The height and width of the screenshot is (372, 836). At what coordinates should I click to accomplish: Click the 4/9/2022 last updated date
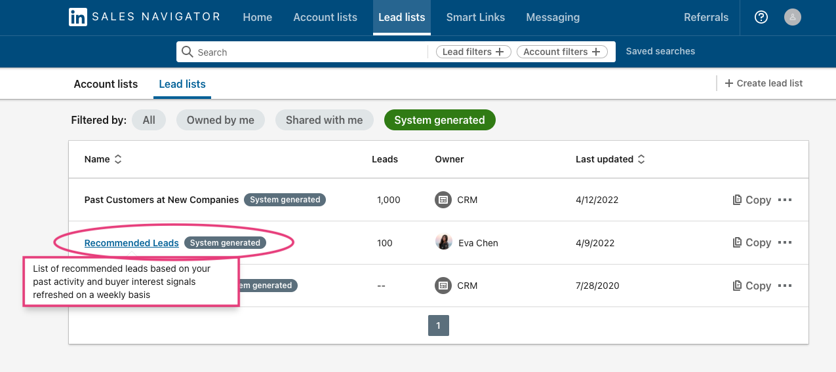click(595, 243)
